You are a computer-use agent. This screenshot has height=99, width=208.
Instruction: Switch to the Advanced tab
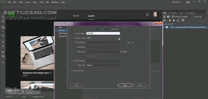pos(115,29)
